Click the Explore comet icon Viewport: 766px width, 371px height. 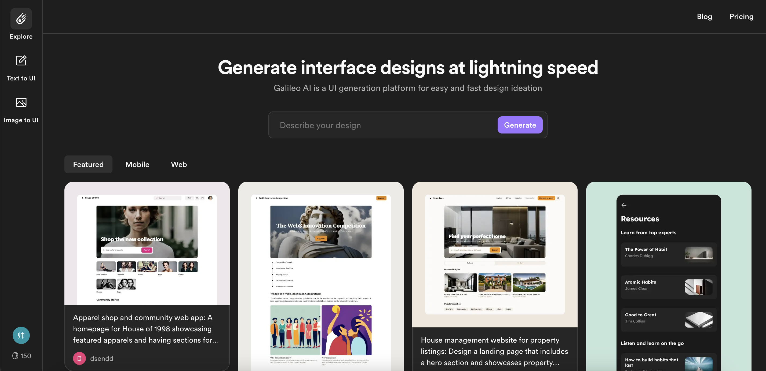21,19
